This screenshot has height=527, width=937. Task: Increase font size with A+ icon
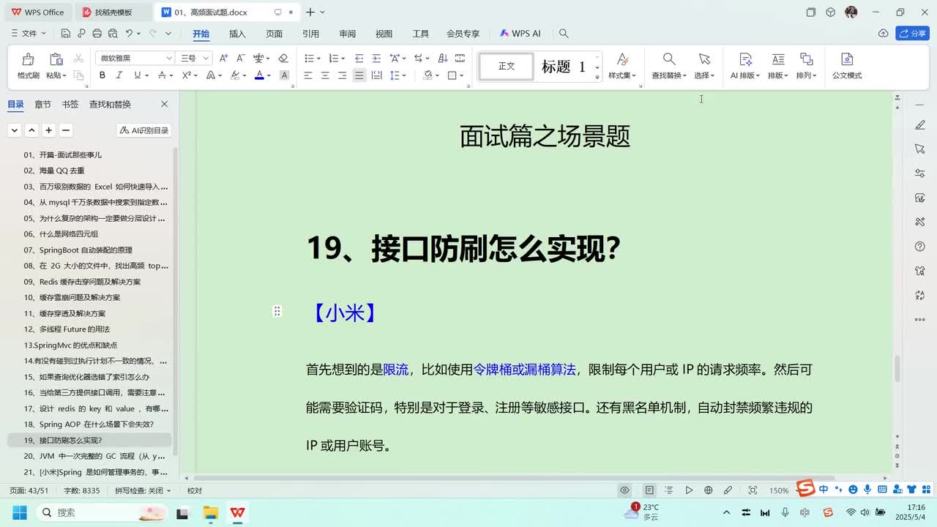pos(224,58)
